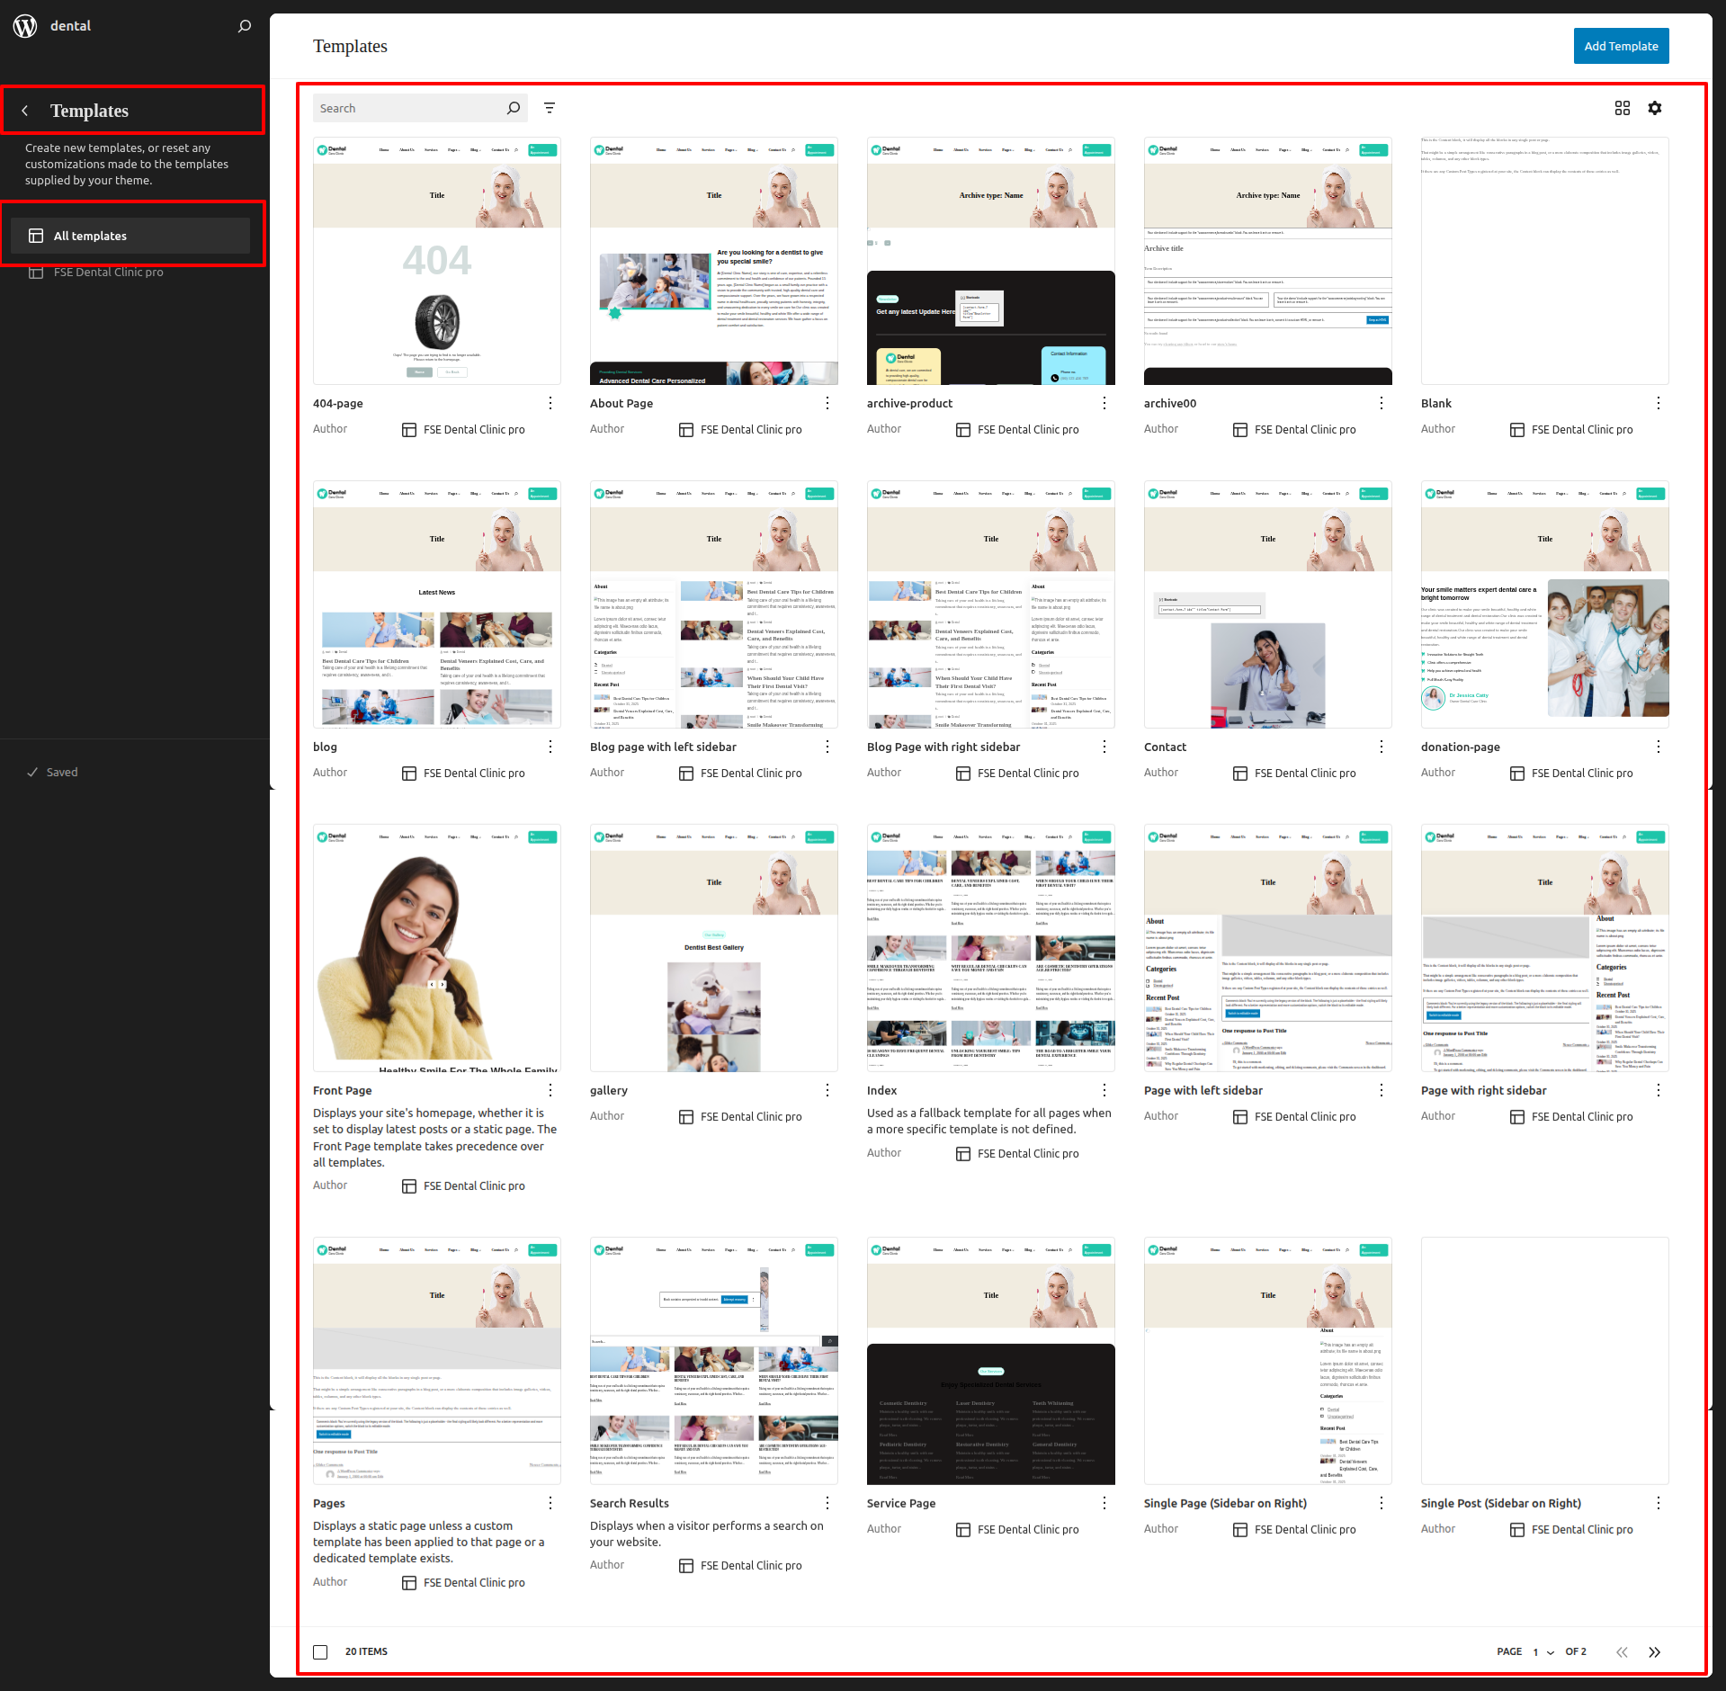Click the WordPress logo icon
The image size is (1726, 1691).
pyautogui.click(x=25, y=26)
